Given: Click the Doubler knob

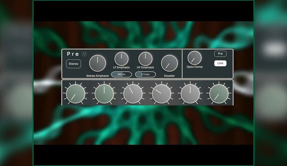Looking at the screenshot, I should coord(169,63).
